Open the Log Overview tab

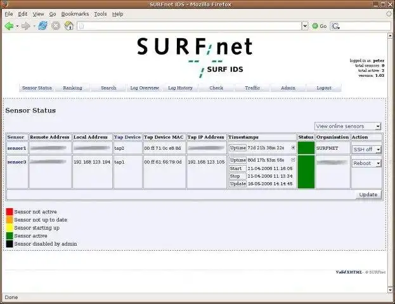click(x=145, y=88)
